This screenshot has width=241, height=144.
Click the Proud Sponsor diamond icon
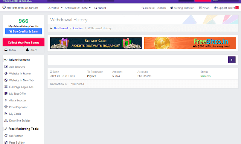pyautogui.click(x=6, y=107)
